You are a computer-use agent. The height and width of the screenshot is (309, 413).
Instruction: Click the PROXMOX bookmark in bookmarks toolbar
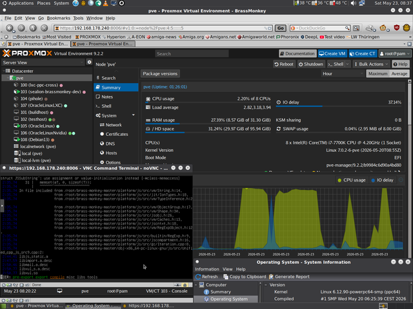point(88,37)
